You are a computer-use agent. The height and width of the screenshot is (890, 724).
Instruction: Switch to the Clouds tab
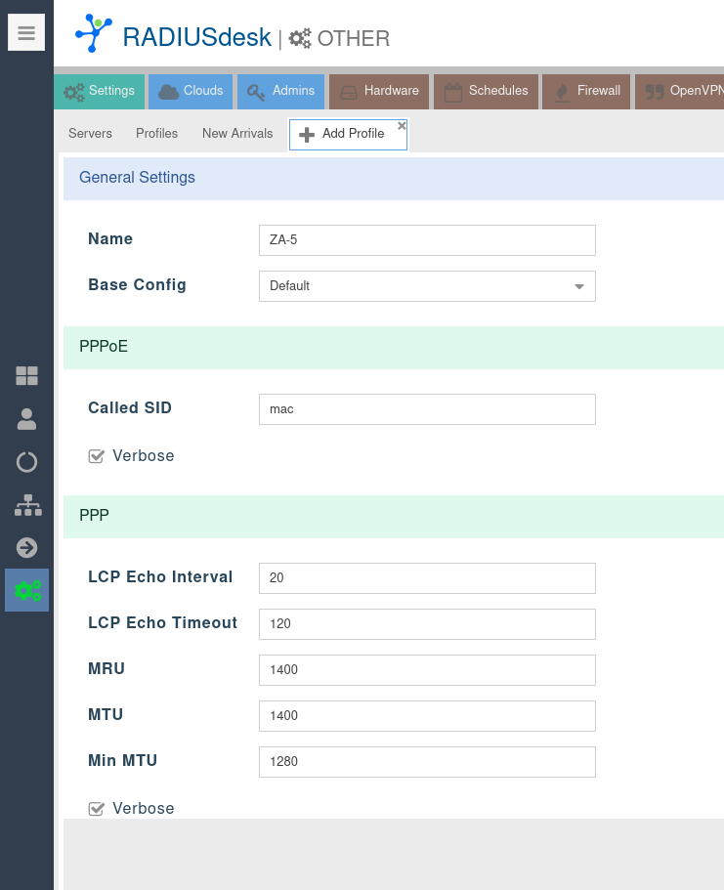click(x=192, y=91)
